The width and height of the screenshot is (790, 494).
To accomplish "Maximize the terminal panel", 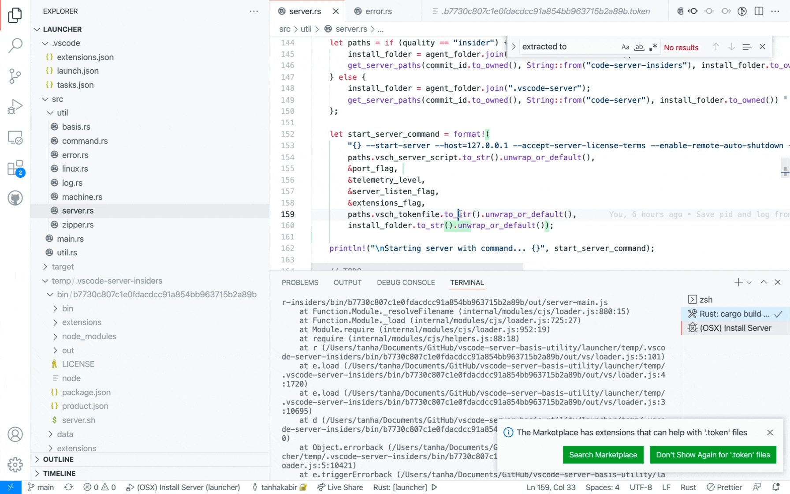I will click(x=764, y=282).
